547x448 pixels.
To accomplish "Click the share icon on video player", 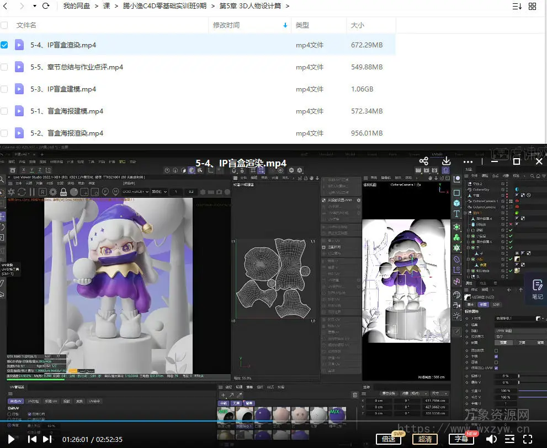I will click(x=424, y=161).
